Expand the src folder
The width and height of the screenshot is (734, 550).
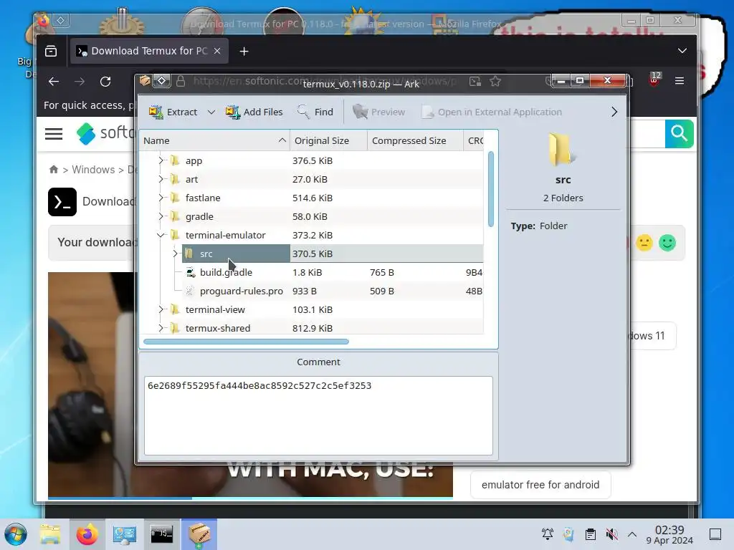click(x=176, y=254)
